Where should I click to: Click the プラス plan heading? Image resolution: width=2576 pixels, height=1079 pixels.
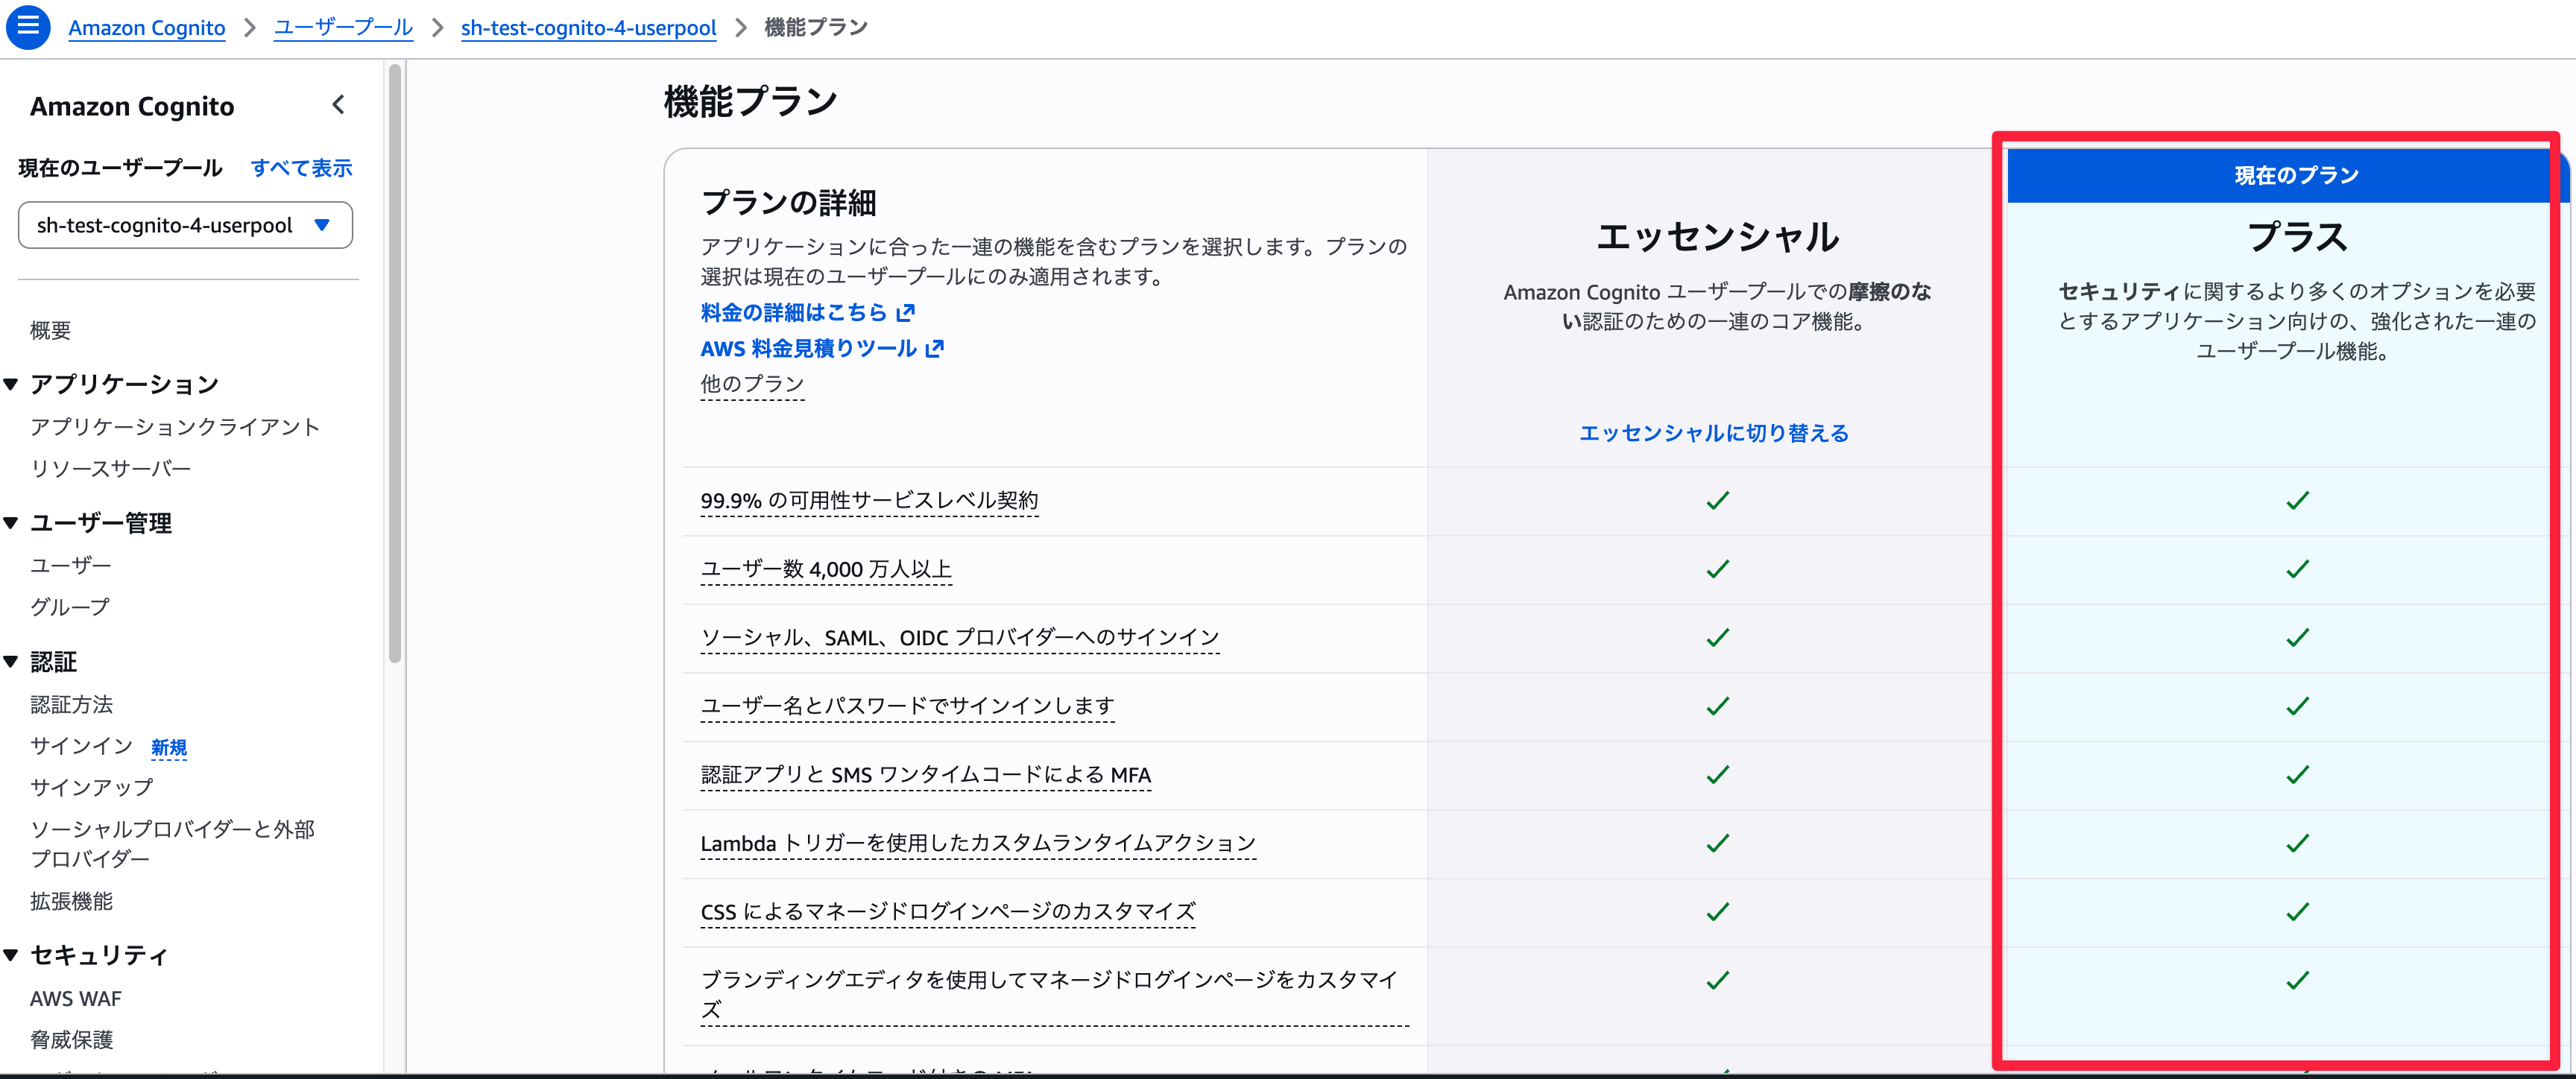(2297, 237)
